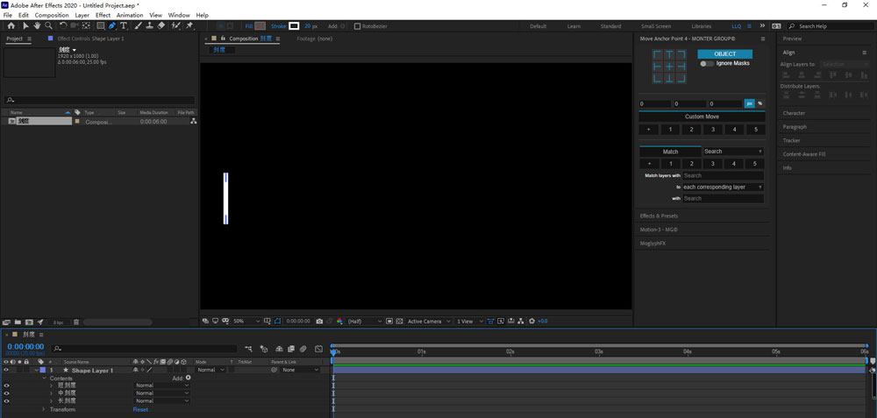877x418 pixels.
Task: Select the Pen tool
Action: [x=112, y=26]
